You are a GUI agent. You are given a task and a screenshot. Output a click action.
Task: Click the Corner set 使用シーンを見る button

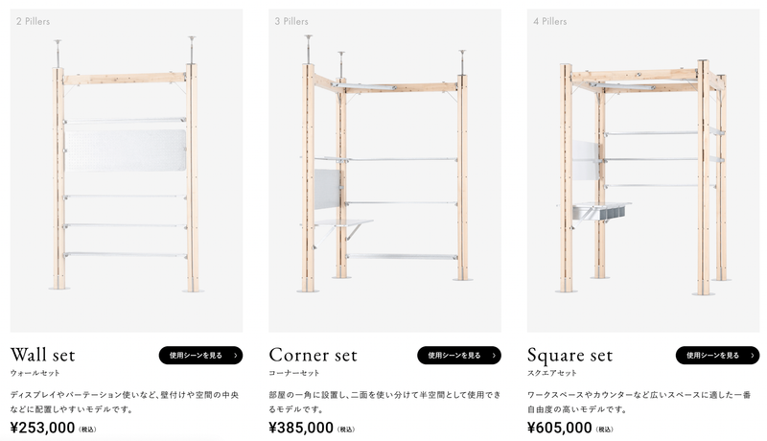click(459, 356)
